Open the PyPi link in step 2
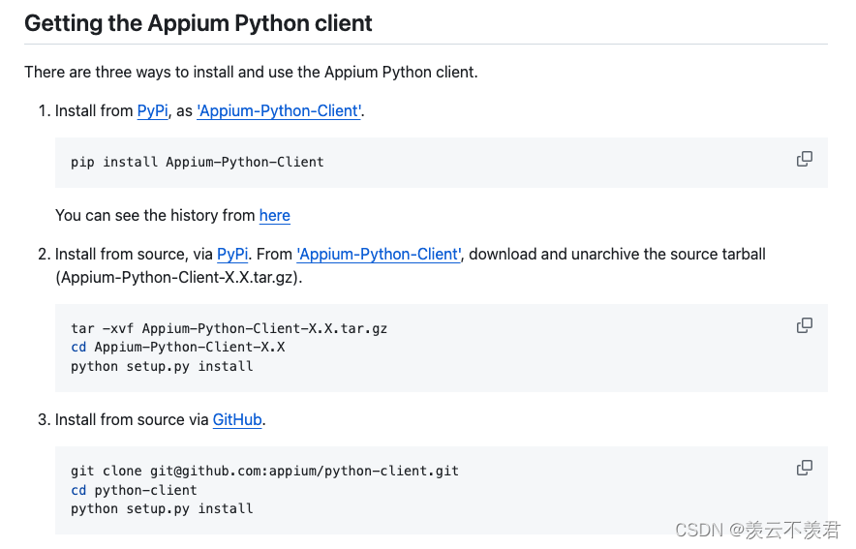856x549 pixels. (x=232, y=255)
